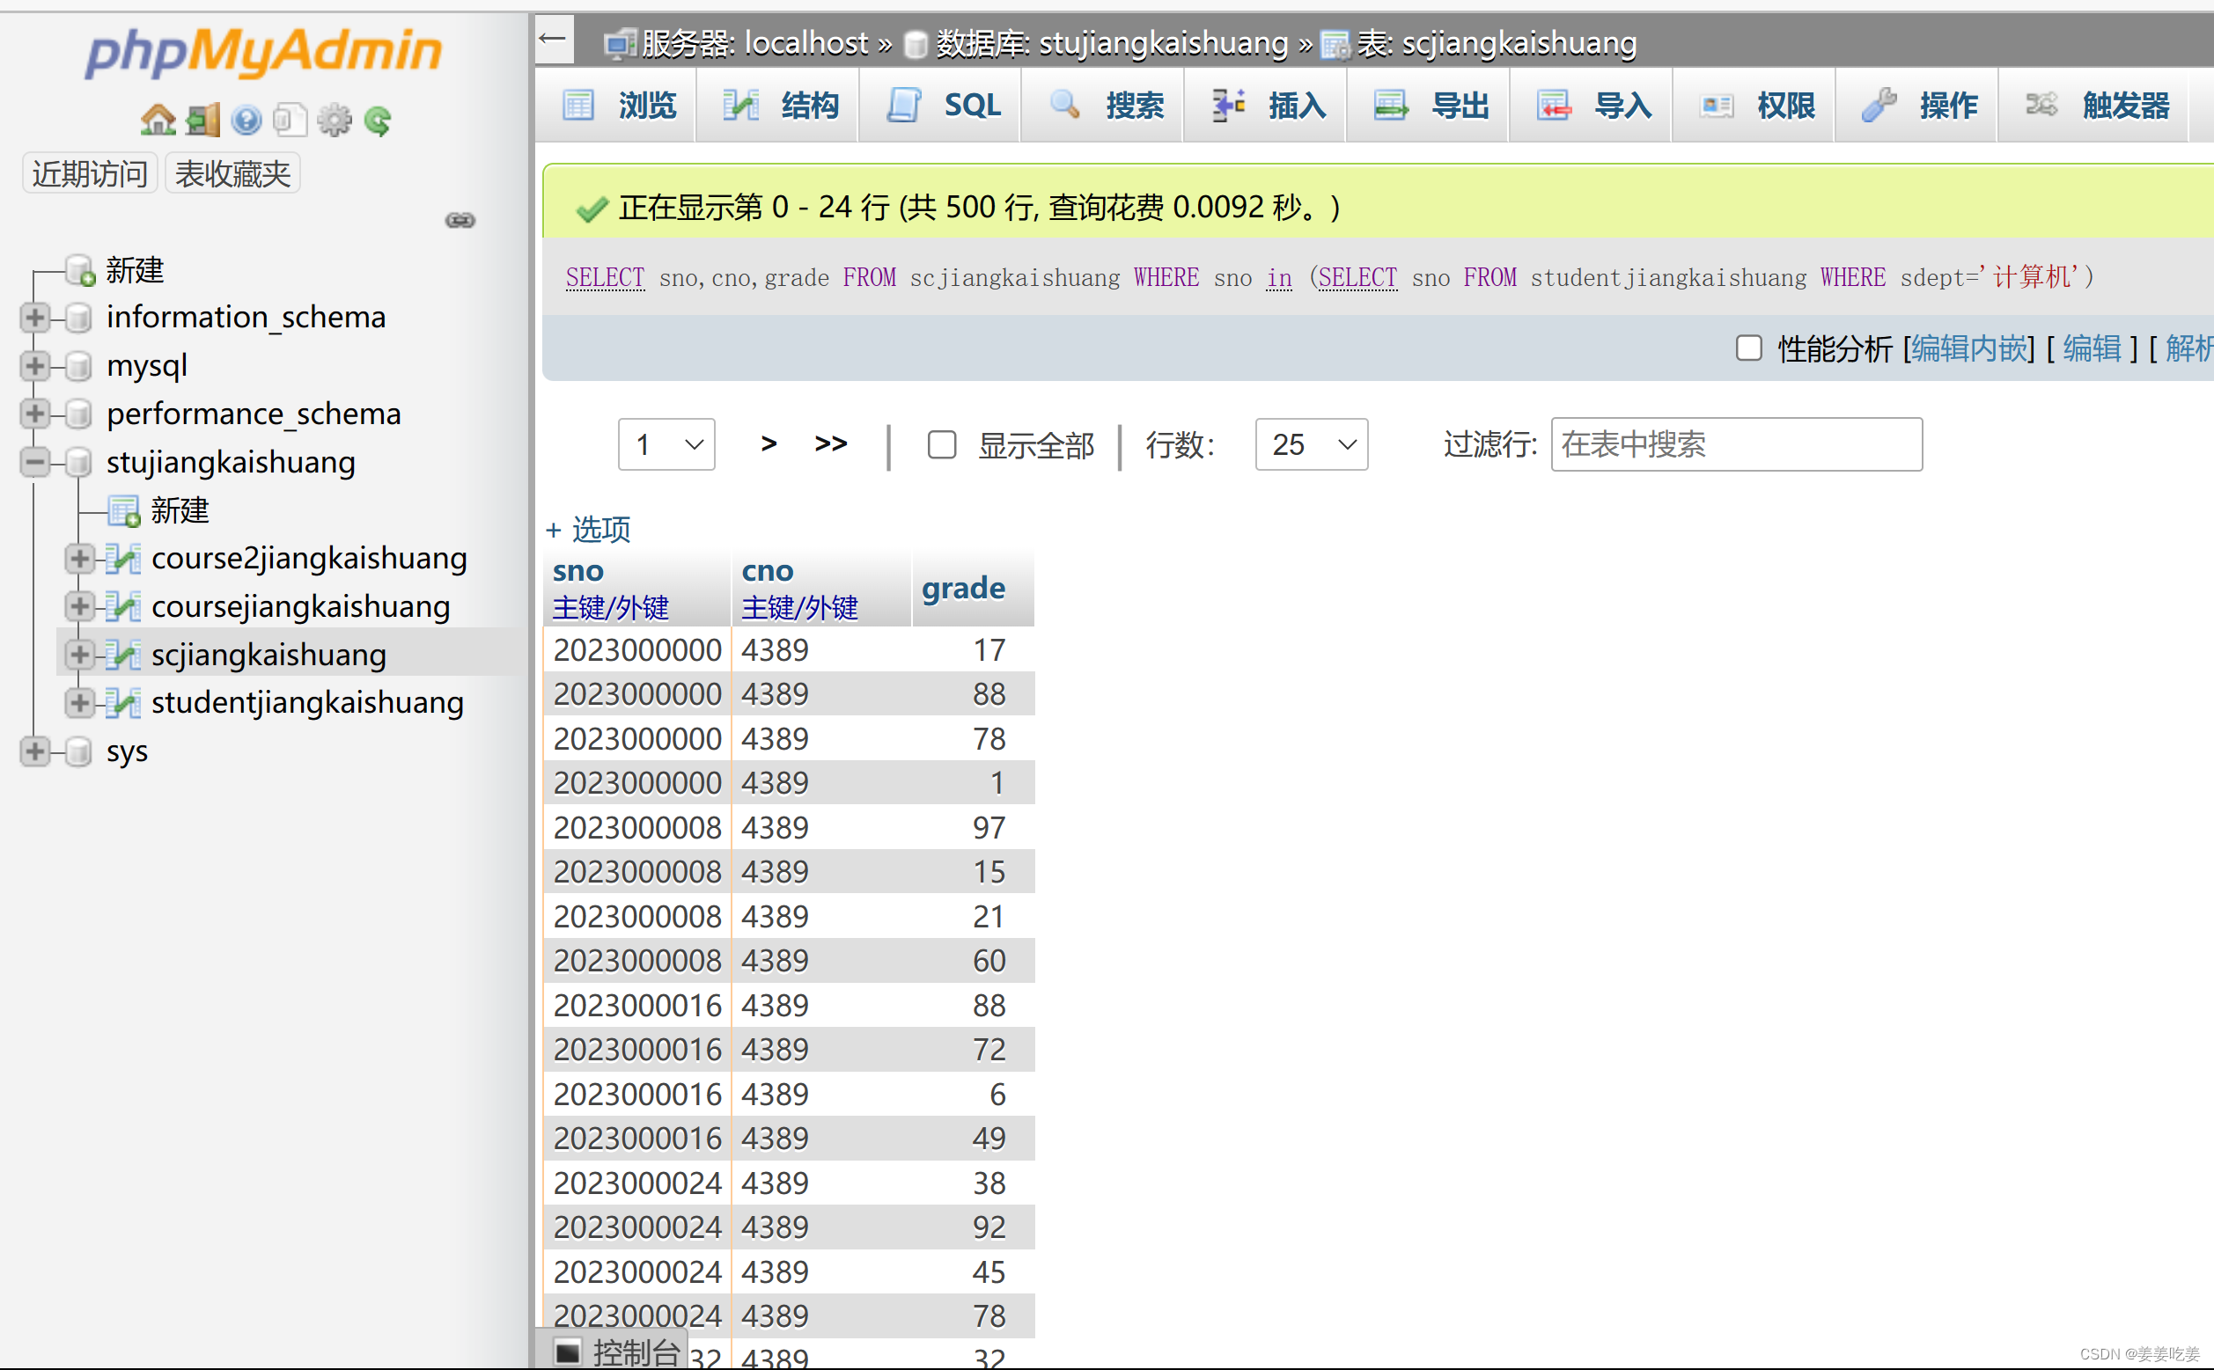This screenshot has height=1370, width=2214.
Task: Jump to last page with >> button
Action: 830,444
